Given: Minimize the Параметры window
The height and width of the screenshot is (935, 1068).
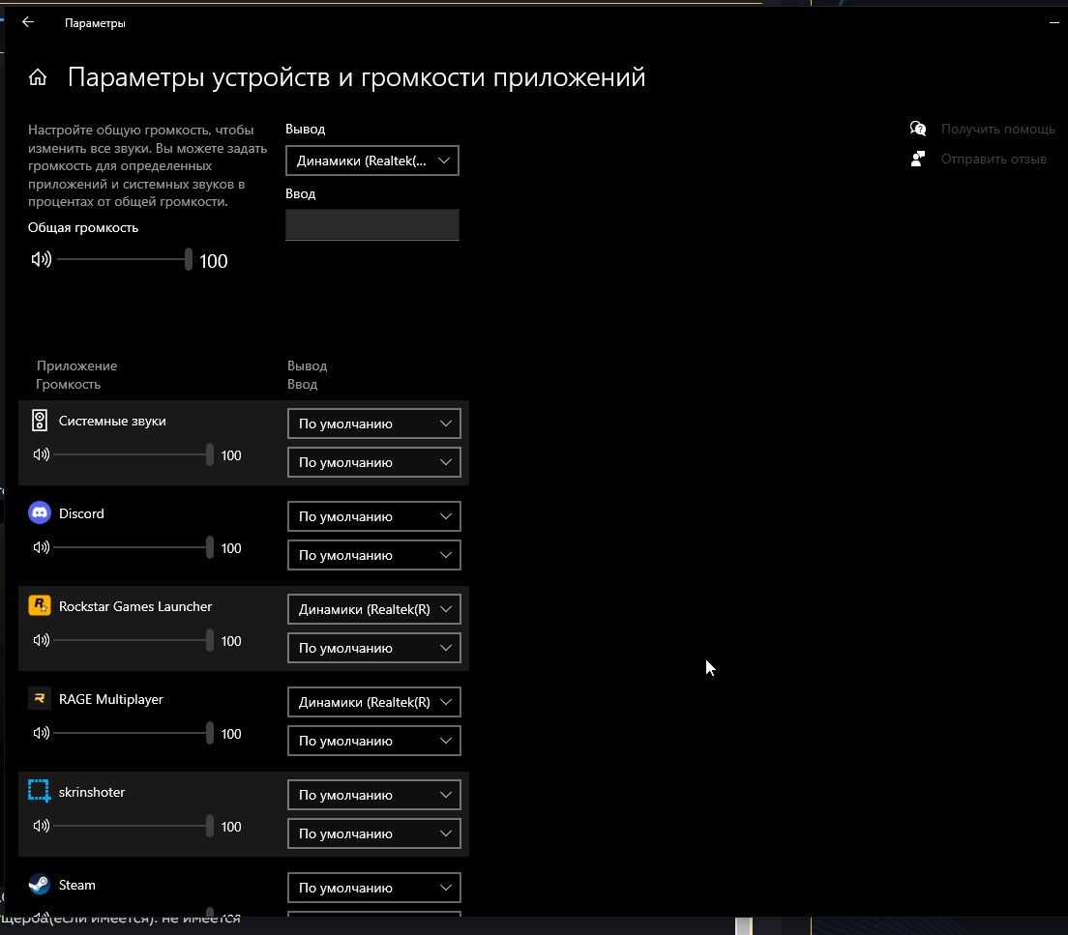Looking at the screenshot, I should [x=1054, y=22].
